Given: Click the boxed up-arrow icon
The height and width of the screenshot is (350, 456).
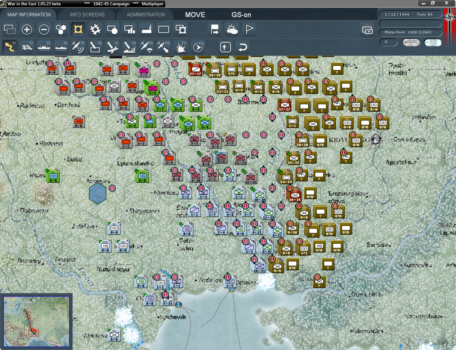Looking at the screenshot, I should (x=225, y=47).
